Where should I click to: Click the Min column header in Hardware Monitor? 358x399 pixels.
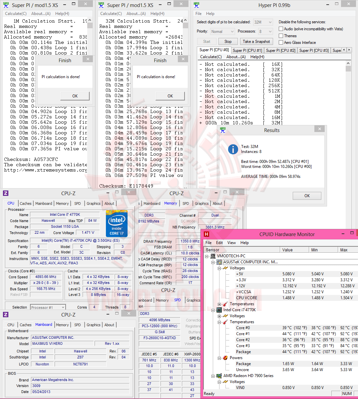[324, 250]
